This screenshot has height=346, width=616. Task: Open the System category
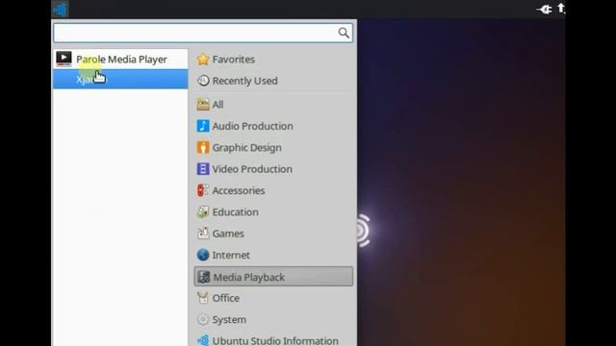[x=273, y=319]
